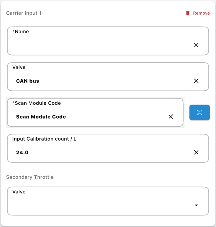Clear the Scan Module Code field
Screen dimensions: 216x227
[171, 117]
